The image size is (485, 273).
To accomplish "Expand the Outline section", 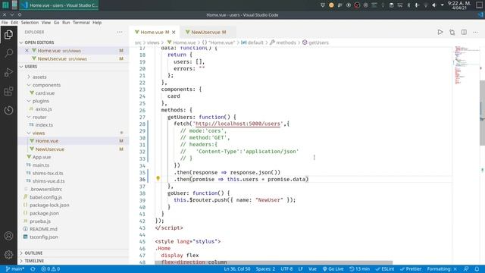I will pos(74,253).
